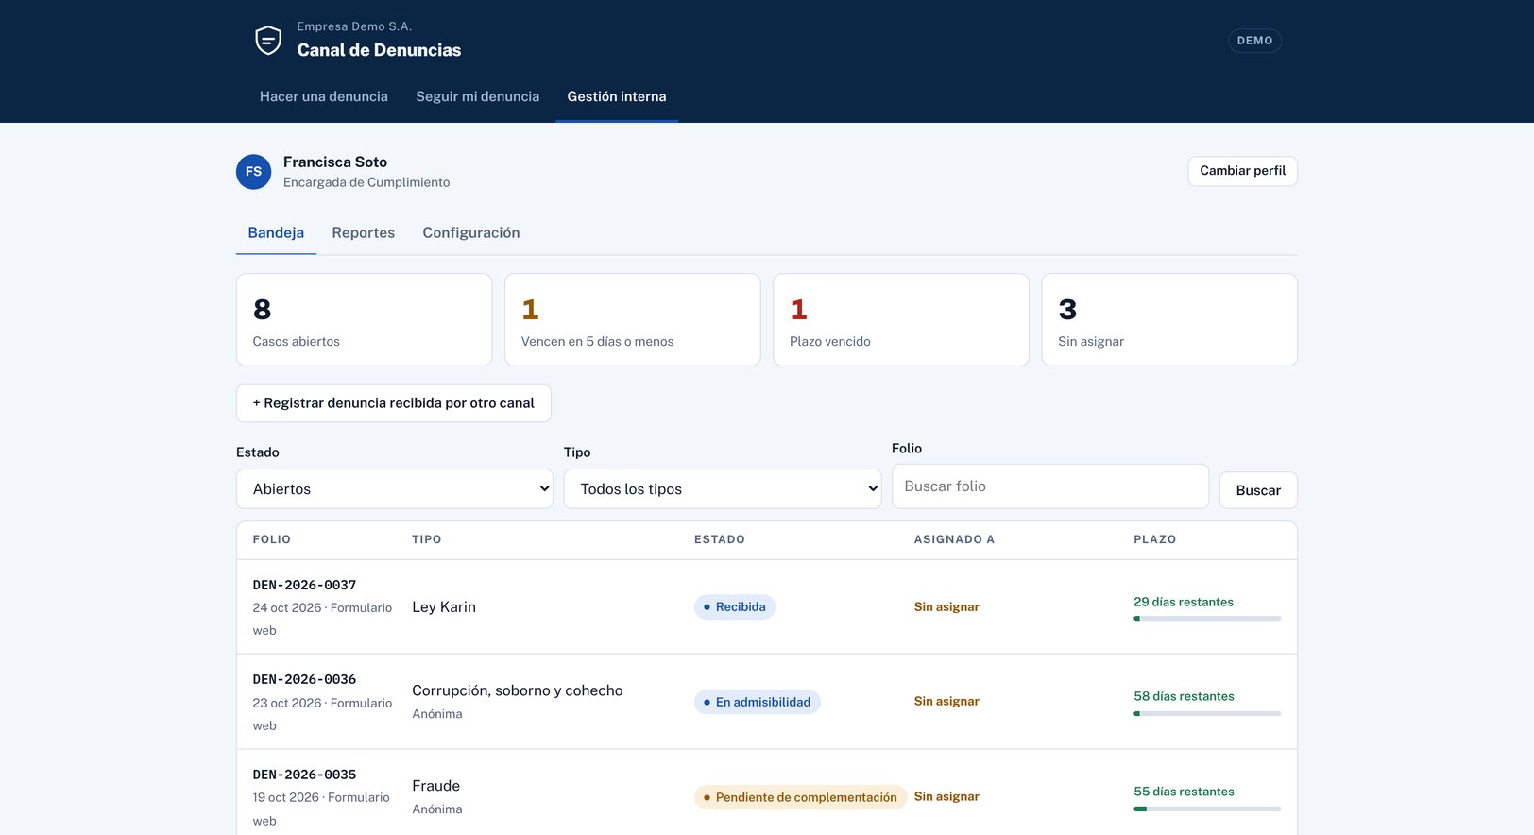Open folio DEN-2026-0035
Viewport: 1534px width, 835px height.
pyautogui.click(x=304, y=775)
